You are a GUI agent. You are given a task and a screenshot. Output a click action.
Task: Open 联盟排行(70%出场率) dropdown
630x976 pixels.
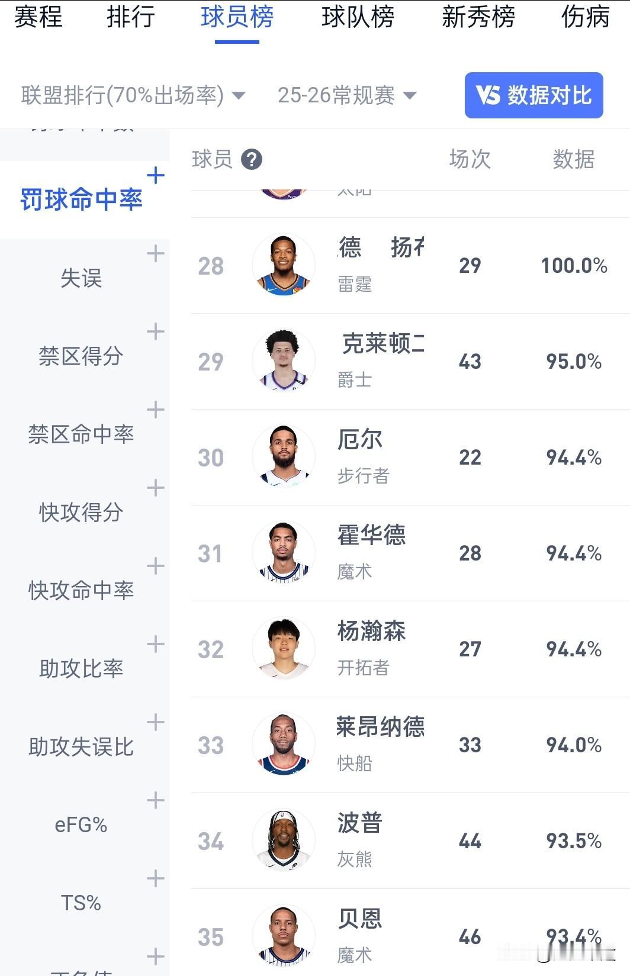pos(133,95)
